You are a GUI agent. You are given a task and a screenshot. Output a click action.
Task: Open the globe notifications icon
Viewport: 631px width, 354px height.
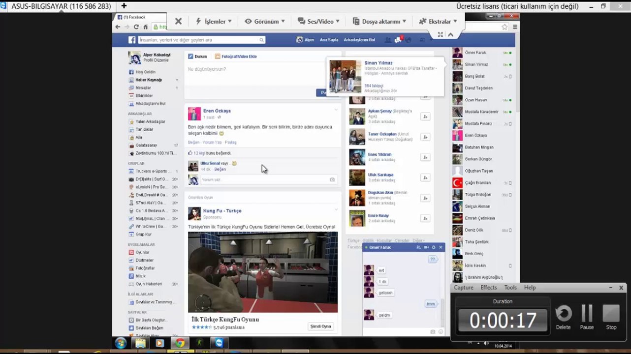[408, 40]
